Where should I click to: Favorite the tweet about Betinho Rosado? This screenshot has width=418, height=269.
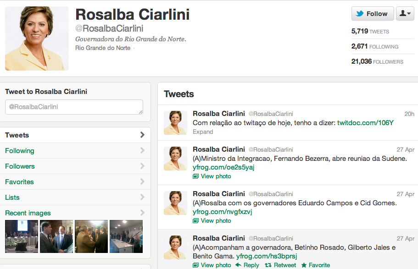[315, 265]
